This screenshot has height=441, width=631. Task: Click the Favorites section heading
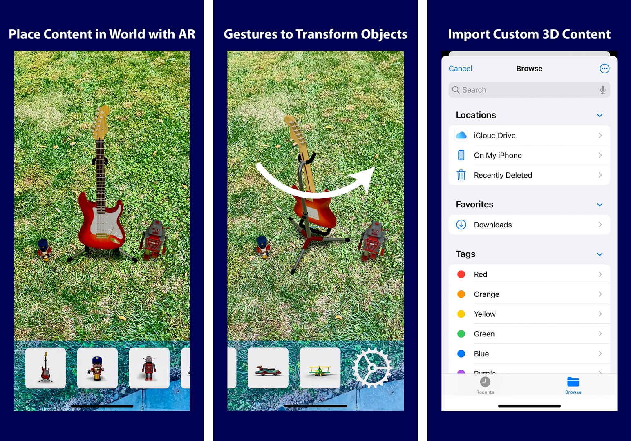point(474,204)
